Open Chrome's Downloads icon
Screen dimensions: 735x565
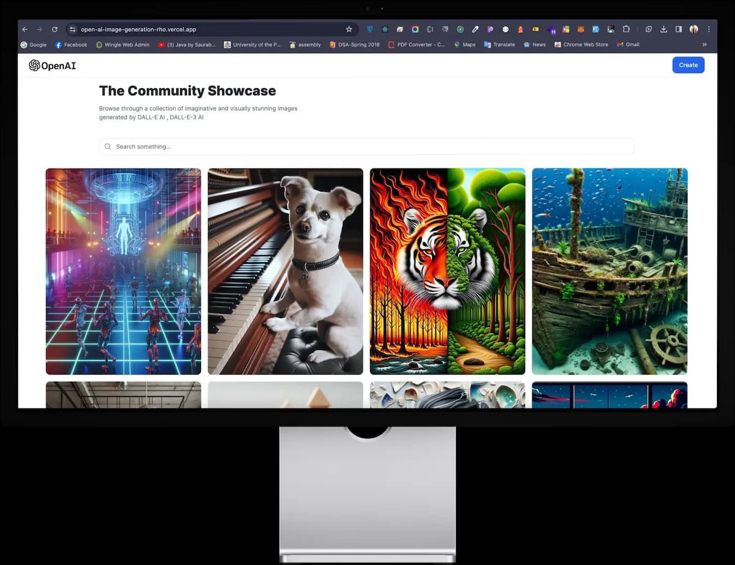(x=663, y=29)
